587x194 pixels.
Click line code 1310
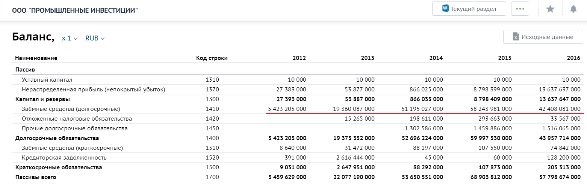coord(212,80)
